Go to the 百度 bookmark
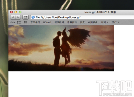Screen dimensions: 134x97 point(82,22)
